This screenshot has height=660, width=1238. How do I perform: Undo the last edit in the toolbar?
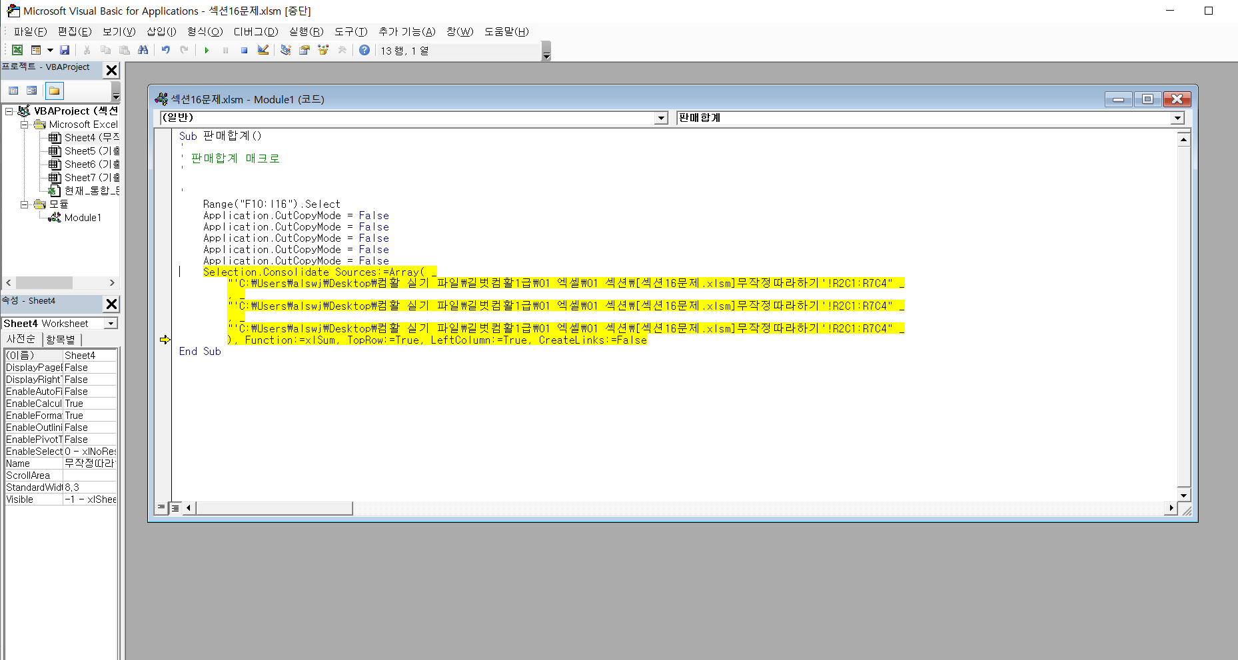point(165,51)
